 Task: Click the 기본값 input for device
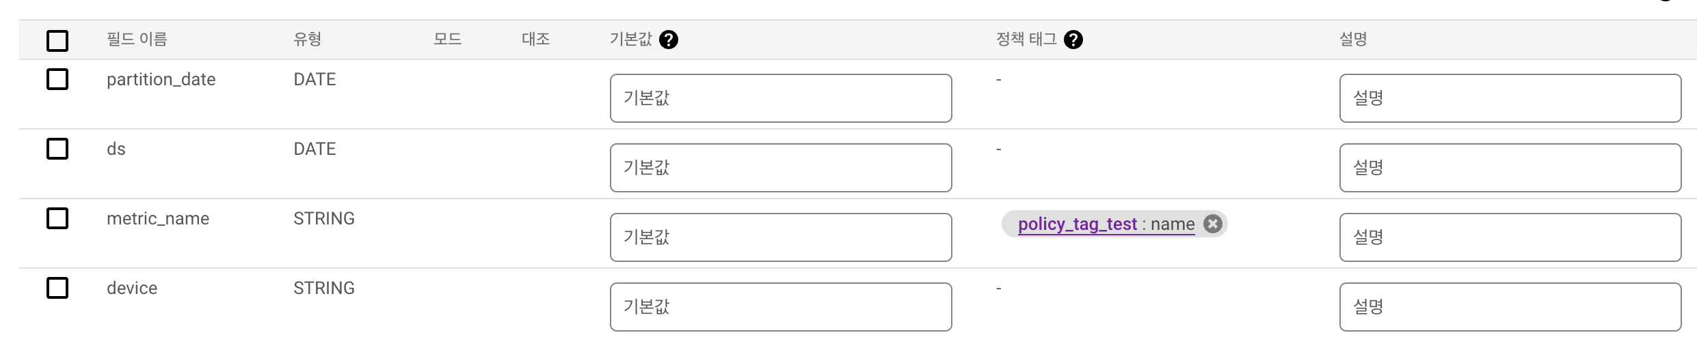[x=781, y=307]
